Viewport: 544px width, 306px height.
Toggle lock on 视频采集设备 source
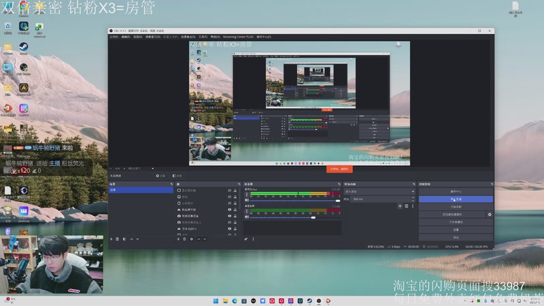point(235,216)
